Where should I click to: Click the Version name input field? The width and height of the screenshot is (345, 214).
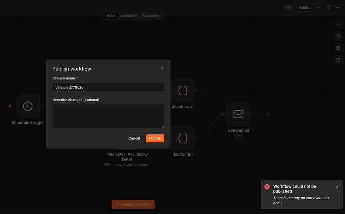pos(108,87)
